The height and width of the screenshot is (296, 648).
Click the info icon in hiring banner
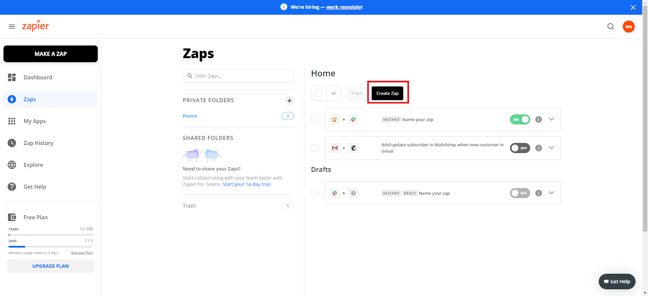tap(284, 7)
